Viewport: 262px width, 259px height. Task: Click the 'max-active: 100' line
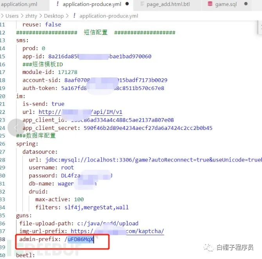click(x=59, y=200)
